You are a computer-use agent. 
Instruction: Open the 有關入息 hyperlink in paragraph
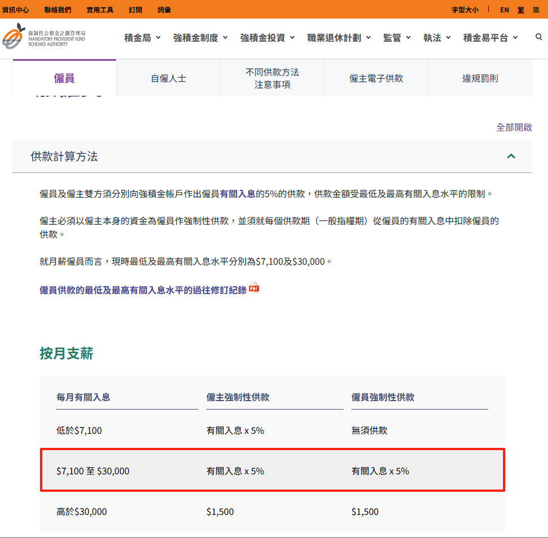point(238,193)
